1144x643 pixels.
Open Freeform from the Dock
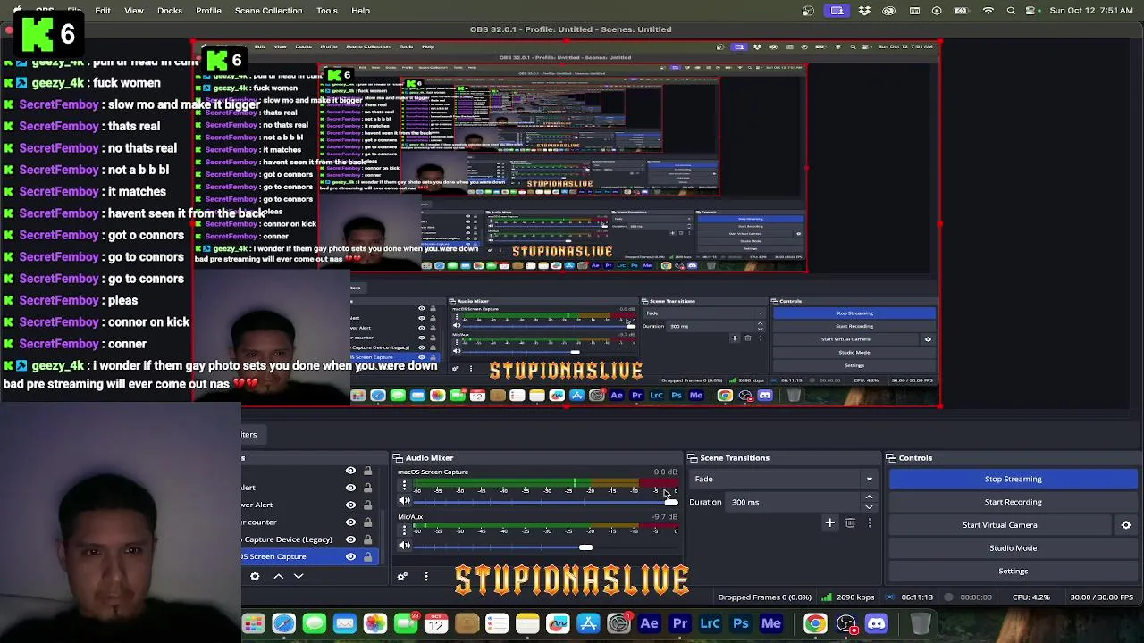point(558,623)
